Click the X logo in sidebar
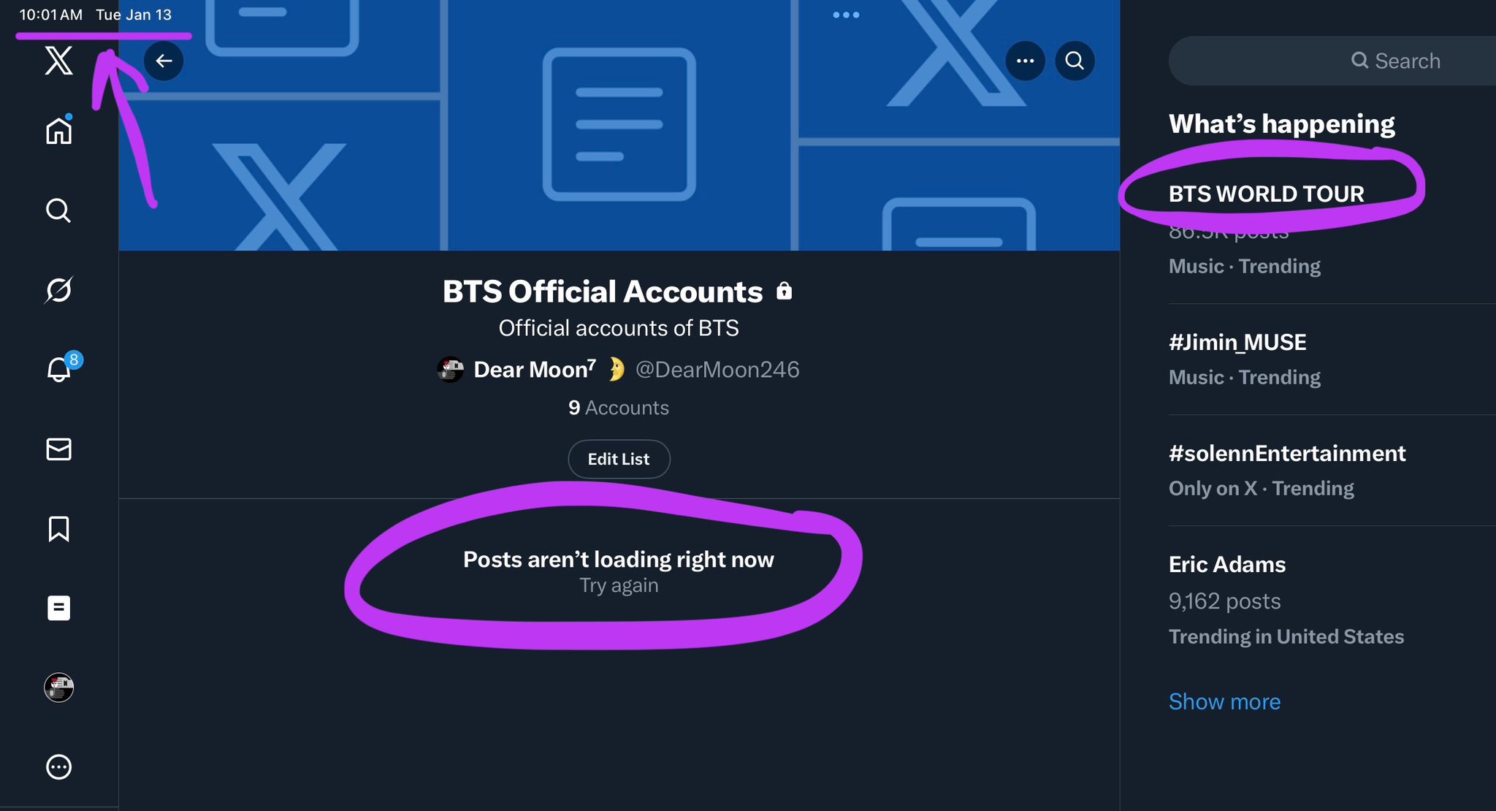Image resolution: width=1496 pixels, height=811 pixels. (58, 60)
